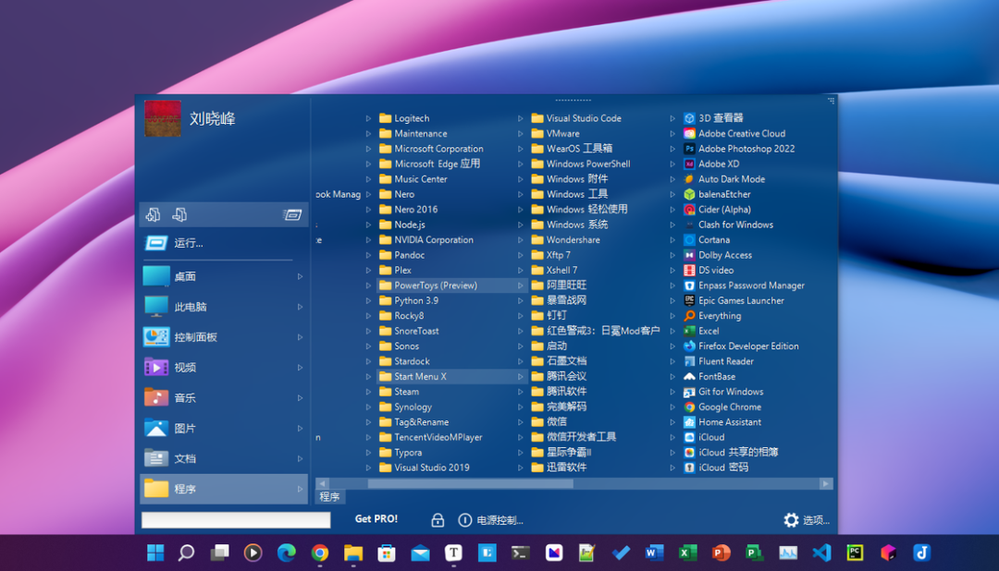This screenshot has width=999, height=571.
Task: Open the Windows Start button on taskbar
Action: pyautogui.click(x=155, y=553)
